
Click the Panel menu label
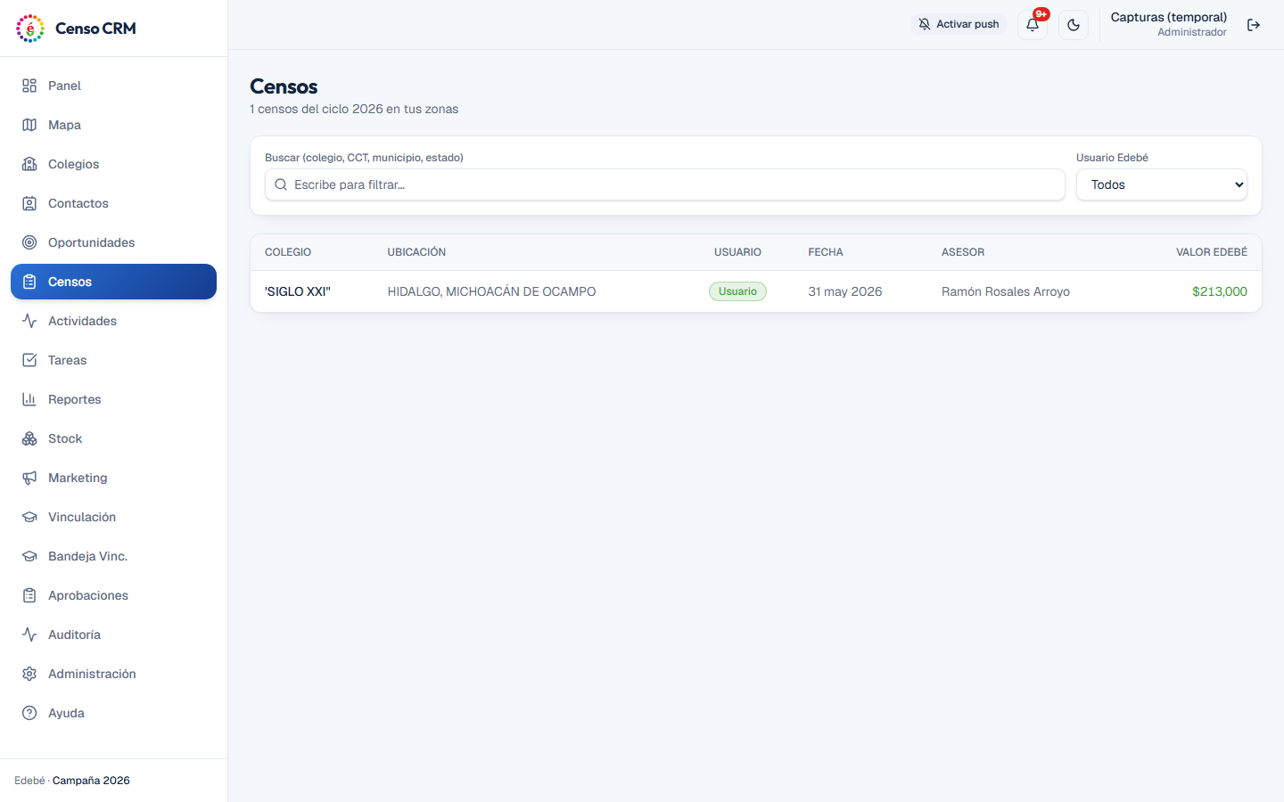pos(64,86)
